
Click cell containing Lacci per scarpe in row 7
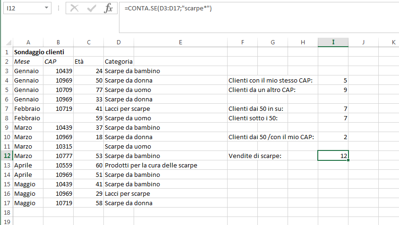click(x=119, y=108)
